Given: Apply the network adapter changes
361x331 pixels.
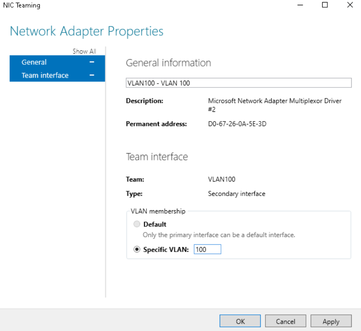Looking at the screenshot, I should click(331, 321).
